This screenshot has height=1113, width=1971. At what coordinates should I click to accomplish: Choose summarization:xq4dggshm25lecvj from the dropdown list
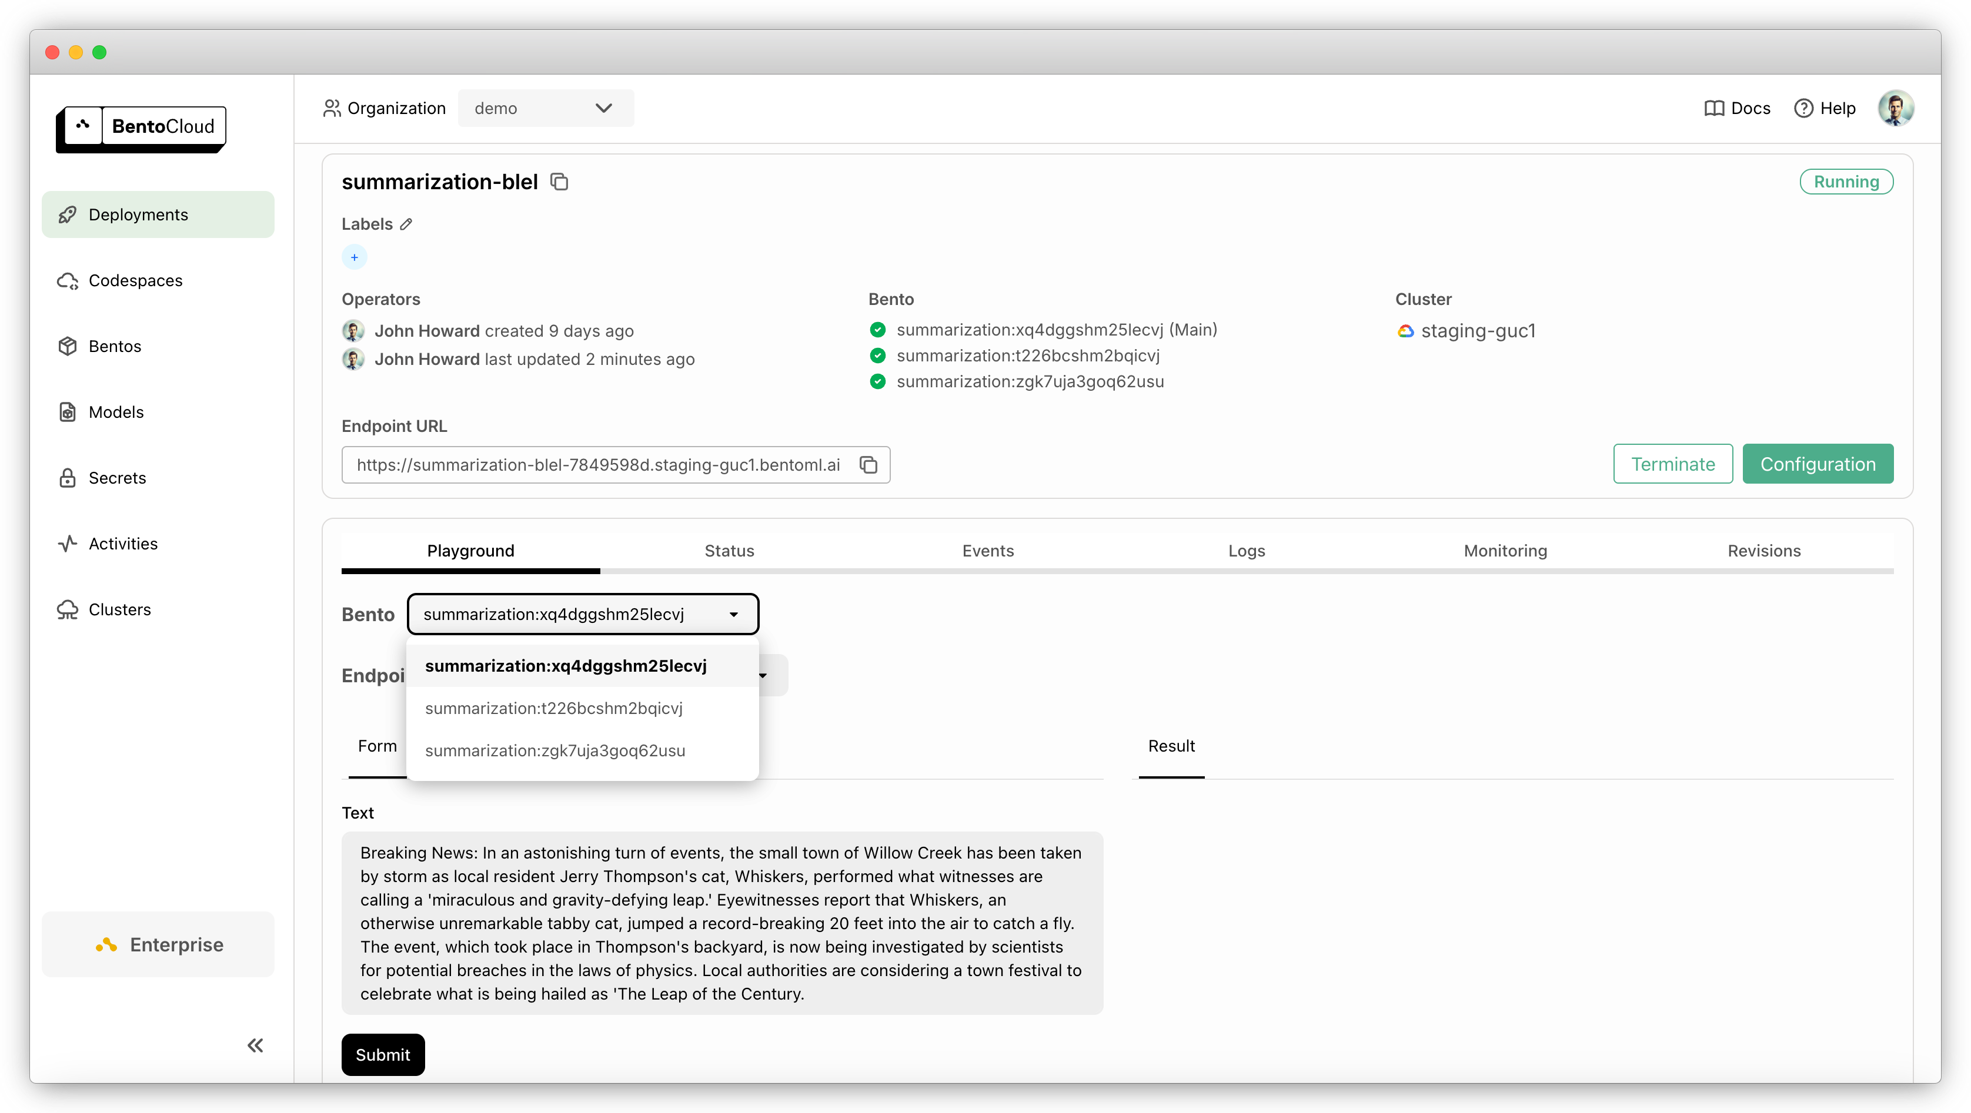click(582, 666)
